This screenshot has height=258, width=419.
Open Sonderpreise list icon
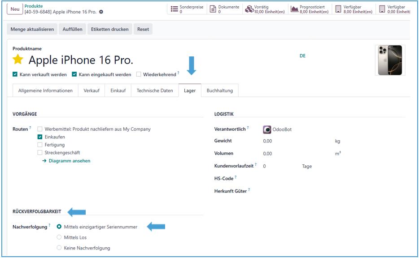click(174, 9)
